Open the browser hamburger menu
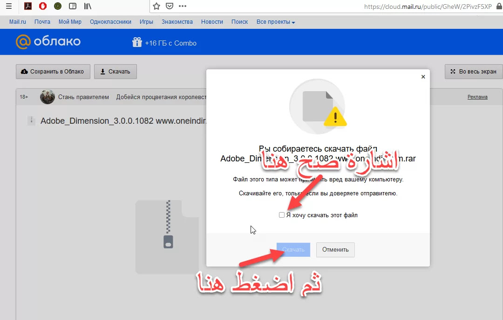 (9, 6)
